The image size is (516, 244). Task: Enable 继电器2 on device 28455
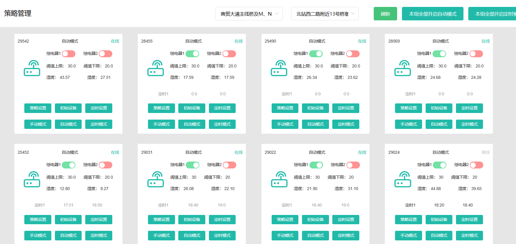click(229, 54)
